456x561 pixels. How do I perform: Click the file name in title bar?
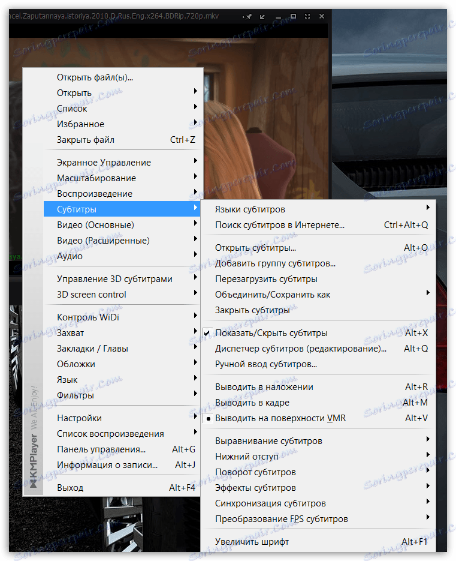pos(114,16)
